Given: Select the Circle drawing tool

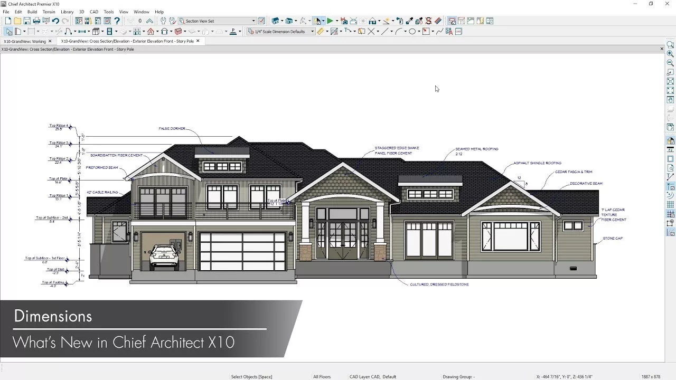Looking at the screenshot, I should pos(412,32).
